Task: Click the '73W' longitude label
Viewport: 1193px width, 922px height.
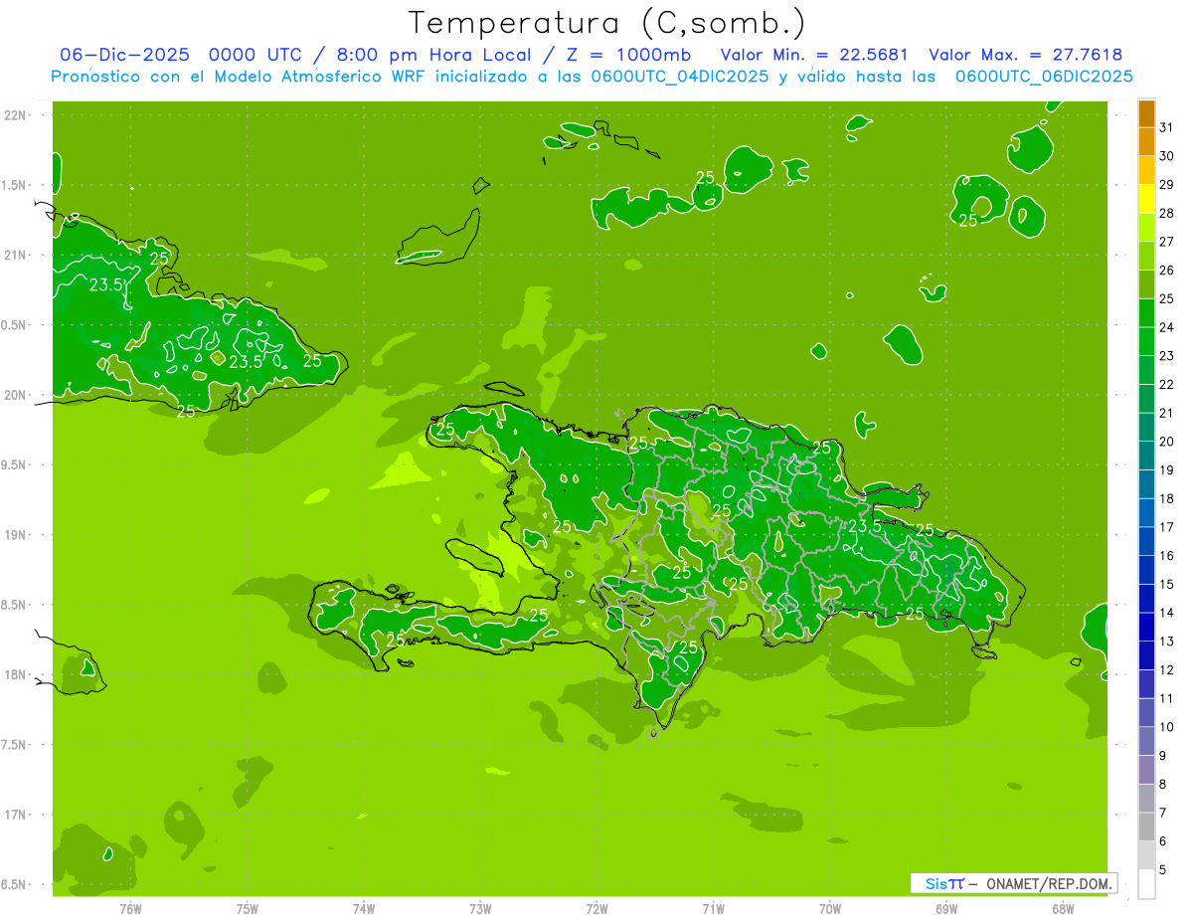Action: coord(479,909)
